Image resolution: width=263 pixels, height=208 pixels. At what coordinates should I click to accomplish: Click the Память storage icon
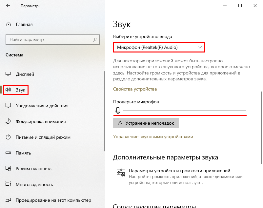pos(9,153)
